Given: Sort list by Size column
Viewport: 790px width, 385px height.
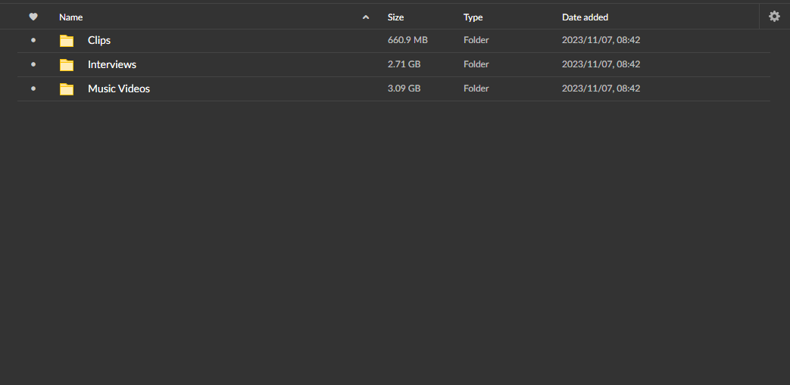Looking at the screenshot, I should point(395,17).
